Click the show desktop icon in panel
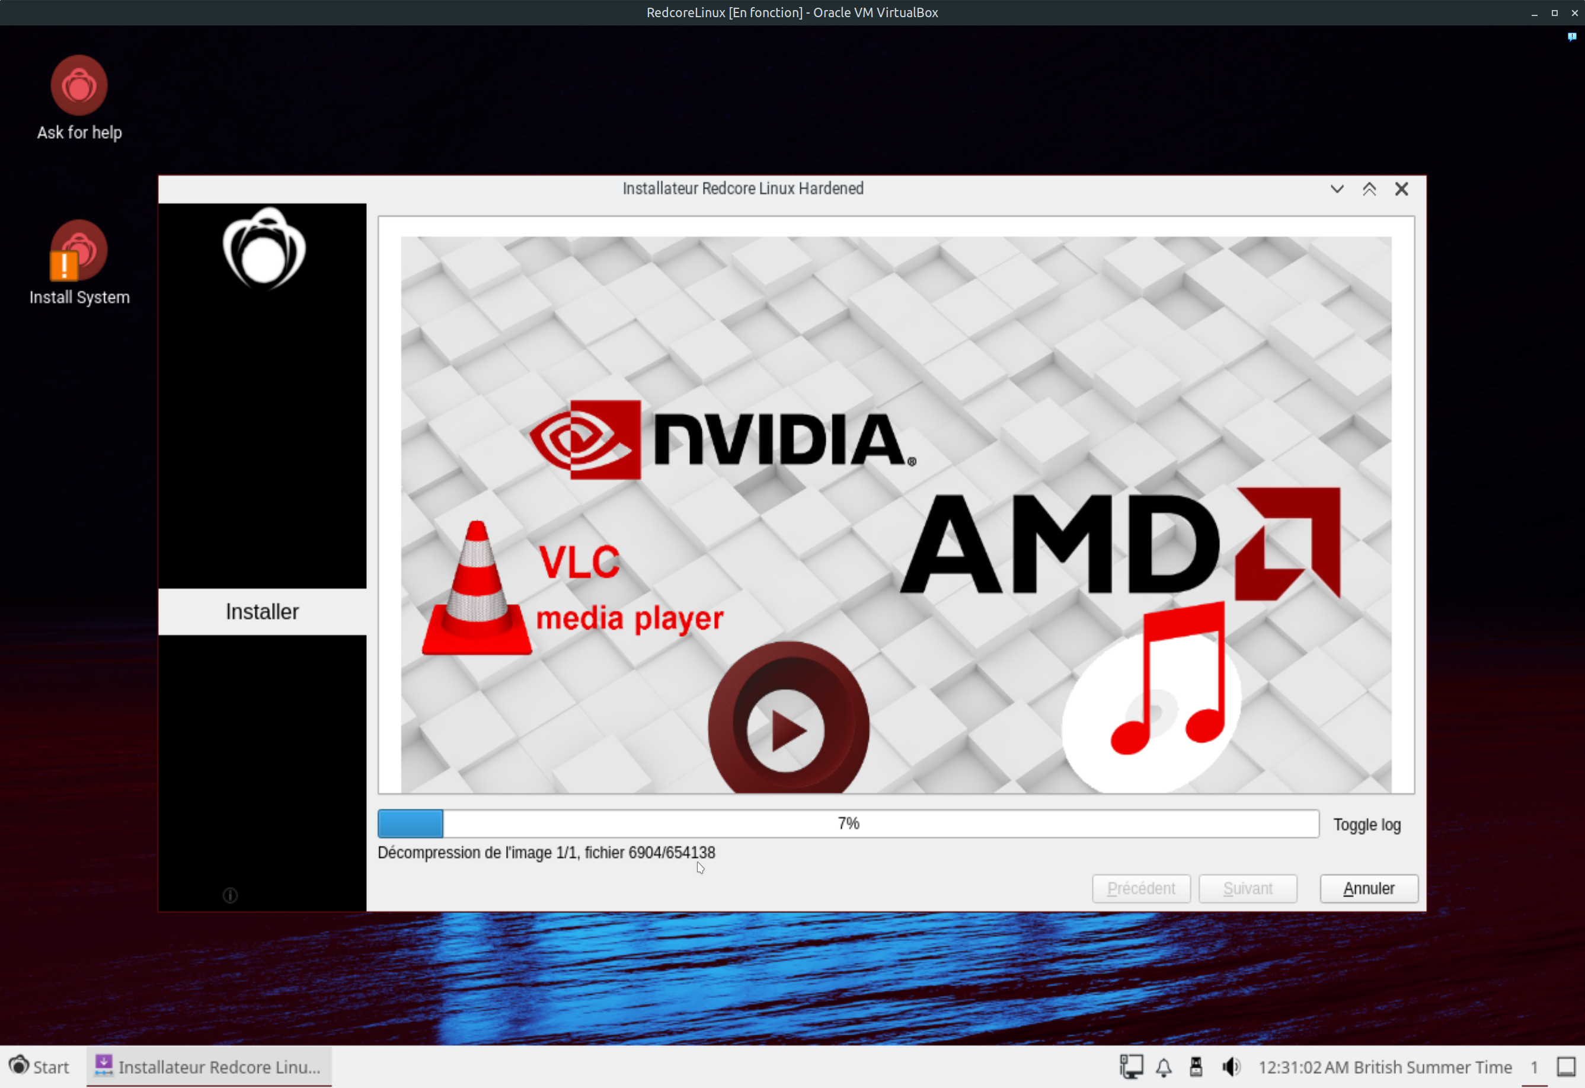1585x1088 pixels. [1566, 1067]
